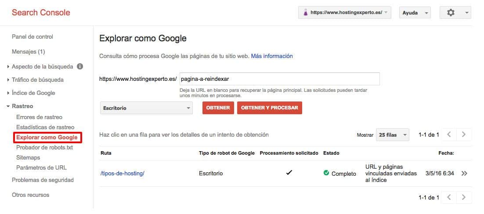Viewport: 484px width, 214px height.
Task: Open the 25 filas rows dropdown
Action: (x=392, y=135)
